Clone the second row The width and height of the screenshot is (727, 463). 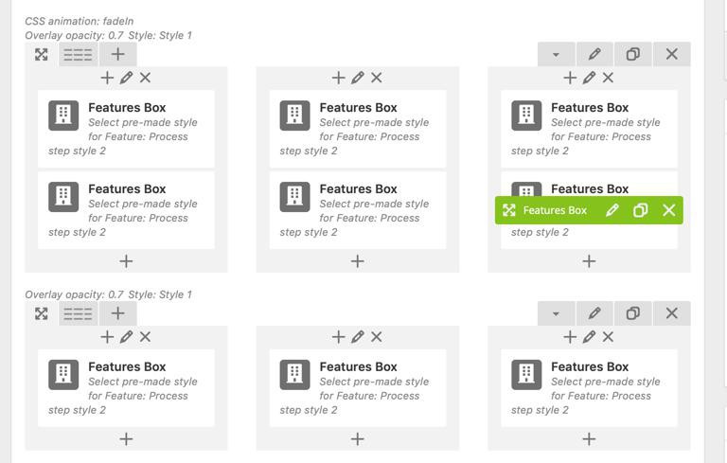click(x=633, y=313)
